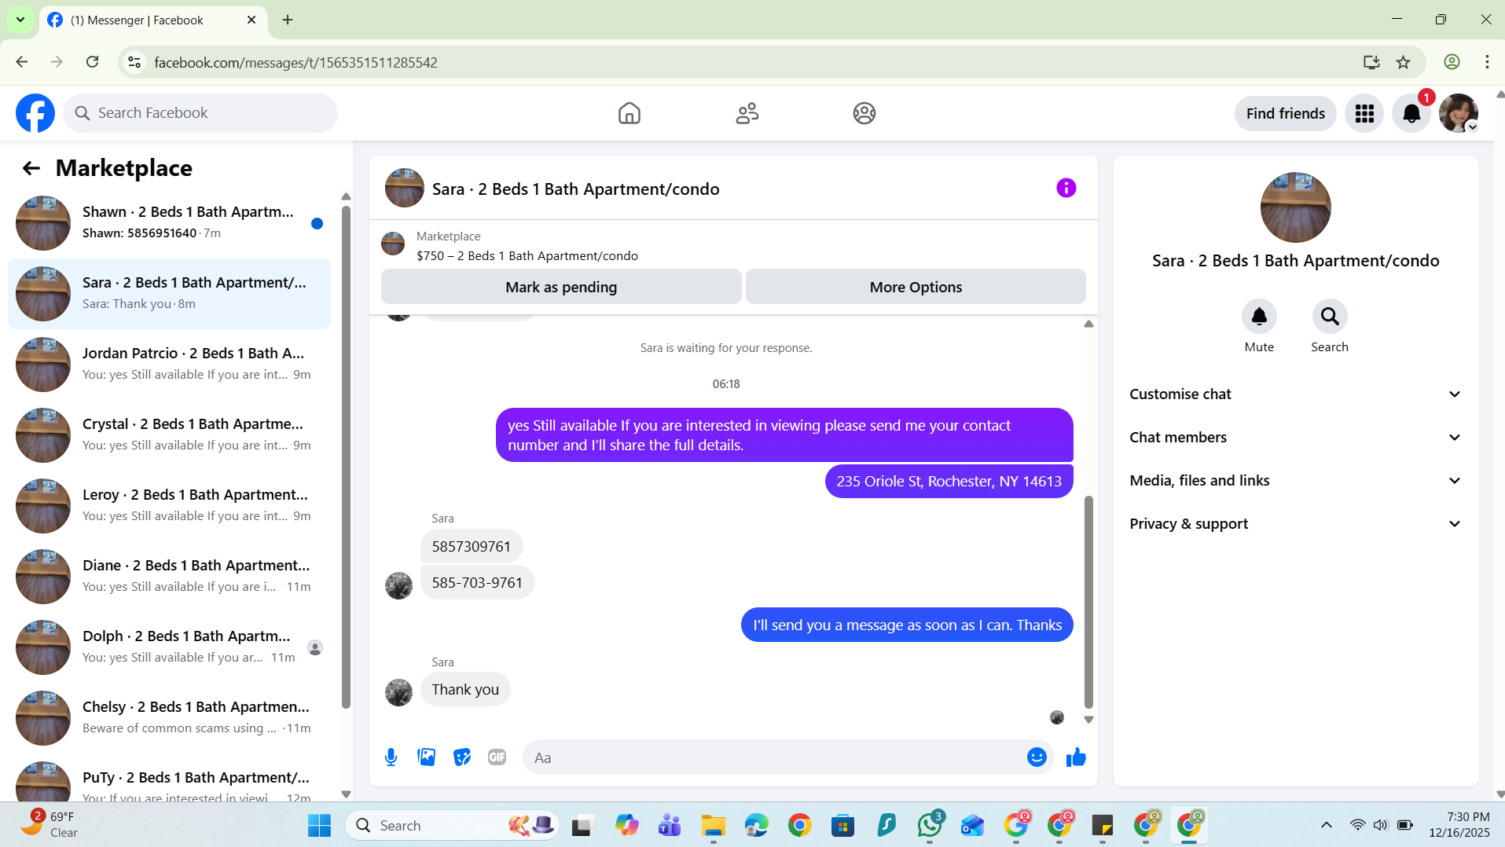Screen dimensions: 1505x847
Task: Click the 585-703-9761 message bubble
Action: pos(477,583)
